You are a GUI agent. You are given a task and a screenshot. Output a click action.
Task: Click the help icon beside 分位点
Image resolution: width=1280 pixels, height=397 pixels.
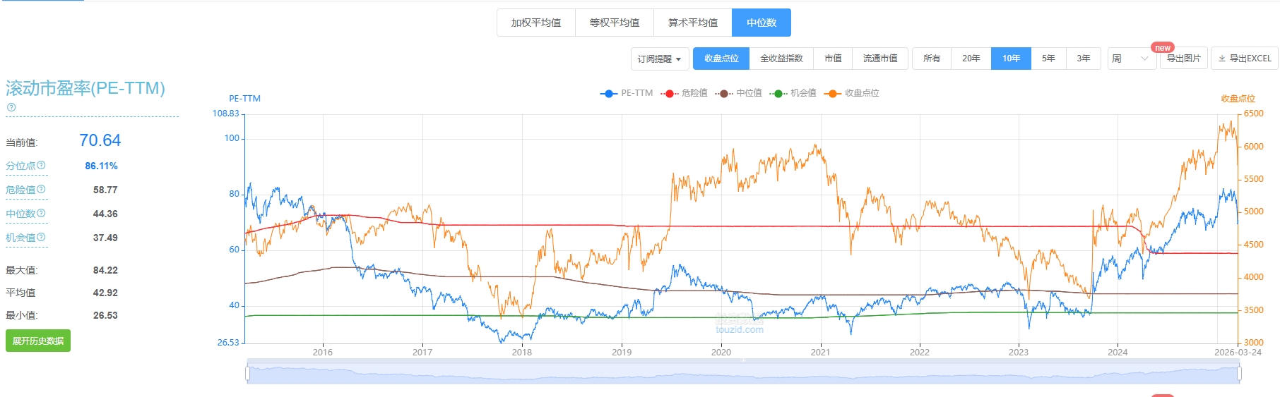point(41,165)
